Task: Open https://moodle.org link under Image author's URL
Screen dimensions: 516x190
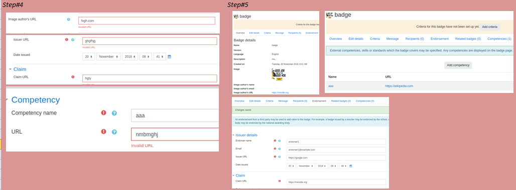Action: pyautogui.click(x=280, y=92)
